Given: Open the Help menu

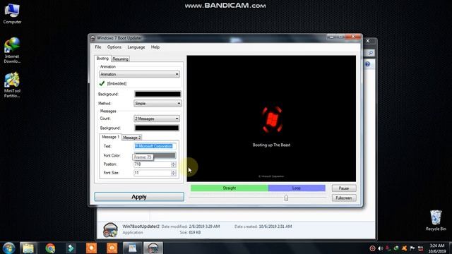Looking at the screenshot, I should tap(155, 47).
